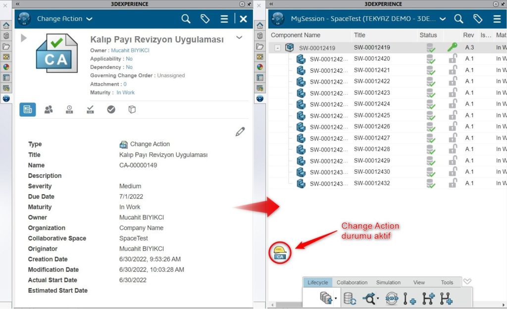Click the green key lock icon for SW-00012419
The width and height of the screenshot is (507, 309).
(x=453, y=47)
